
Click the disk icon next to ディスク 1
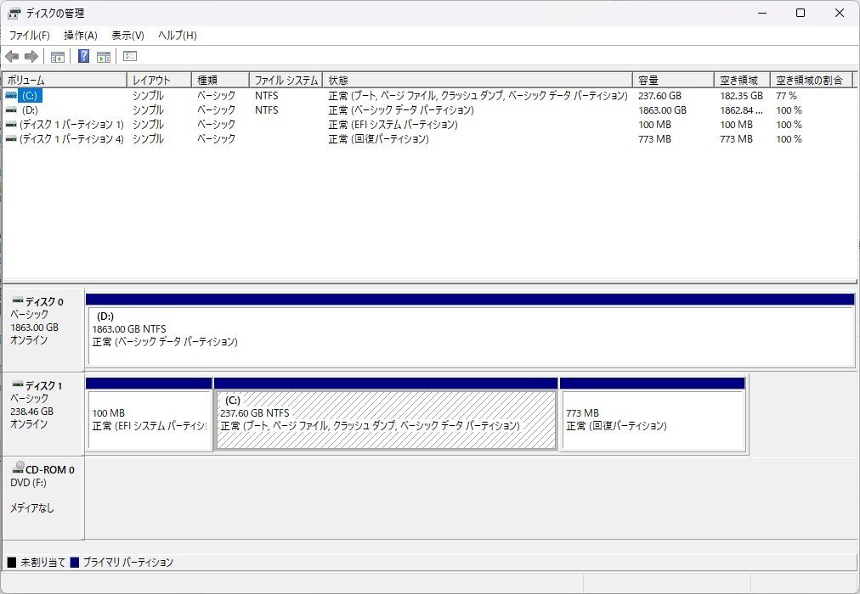(x=18, y=385)
